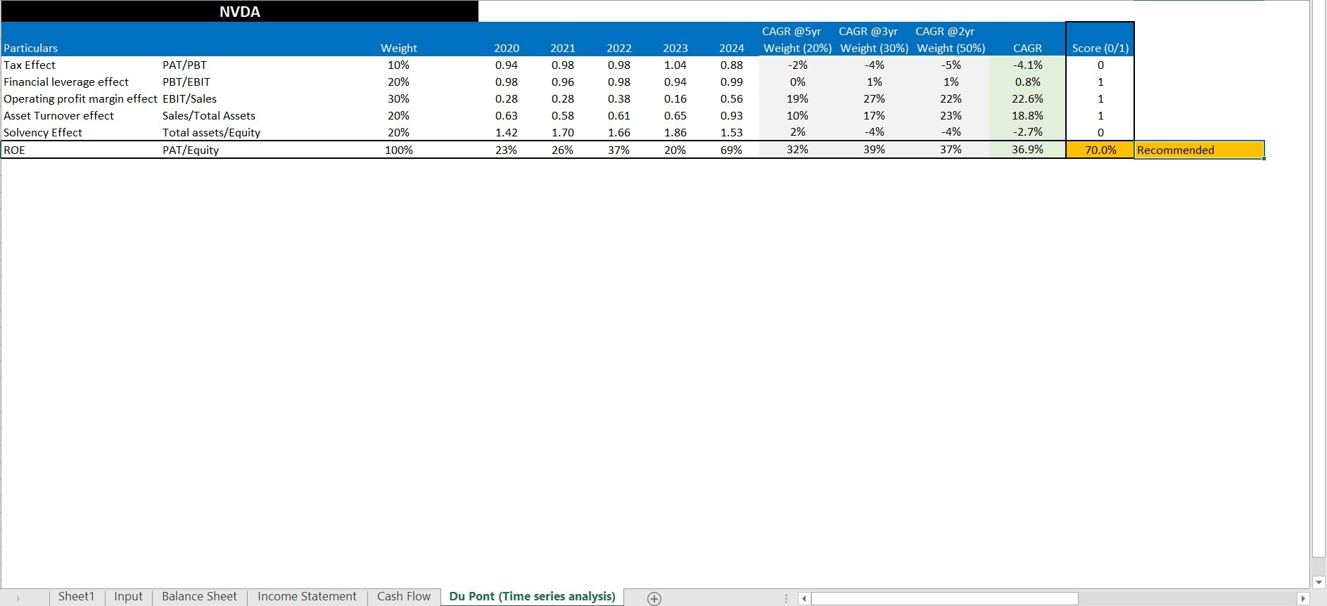The width and height of the screenshot is (1327, 606).
Task: Select Du Pont (Time series analysis) tab
Action: click(x=532, y=597)
